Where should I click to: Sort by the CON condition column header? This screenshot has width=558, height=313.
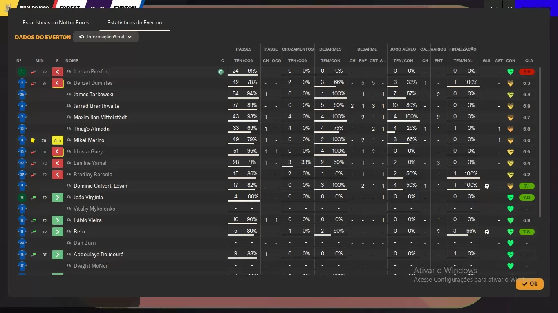[511, 61]
